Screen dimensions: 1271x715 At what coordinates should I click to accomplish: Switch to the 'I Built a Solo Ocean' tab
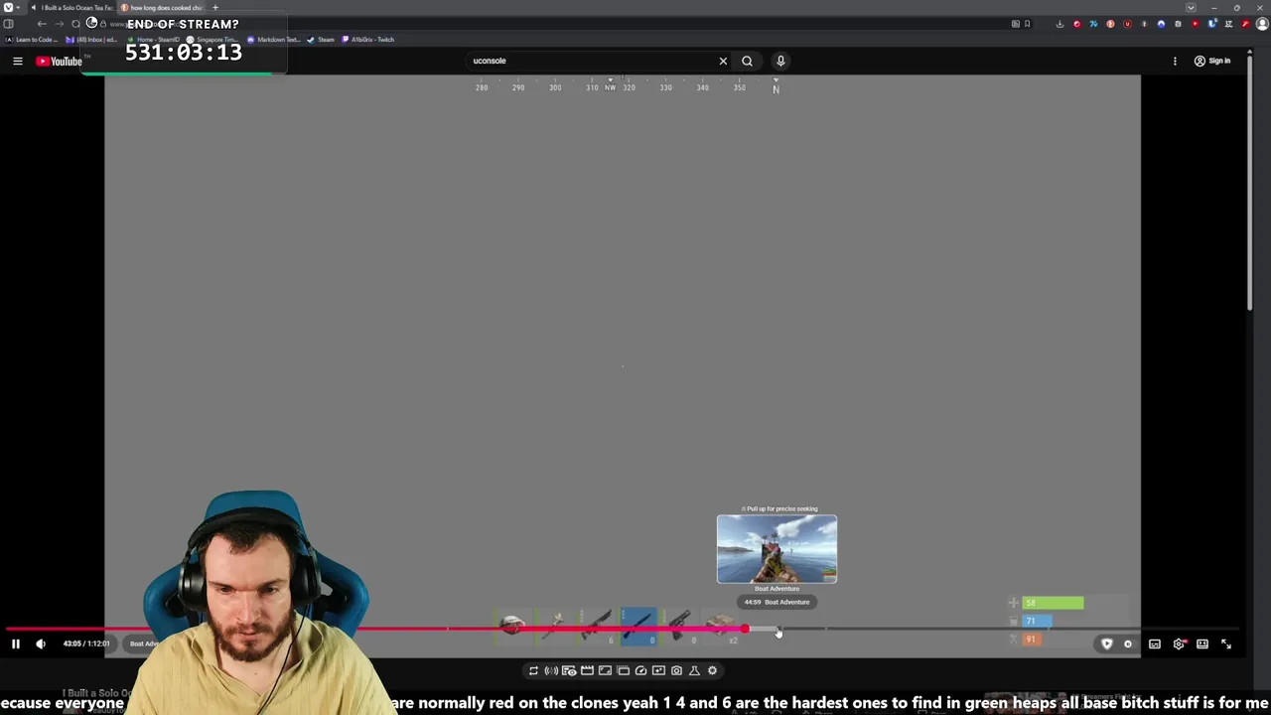(73, 8)
